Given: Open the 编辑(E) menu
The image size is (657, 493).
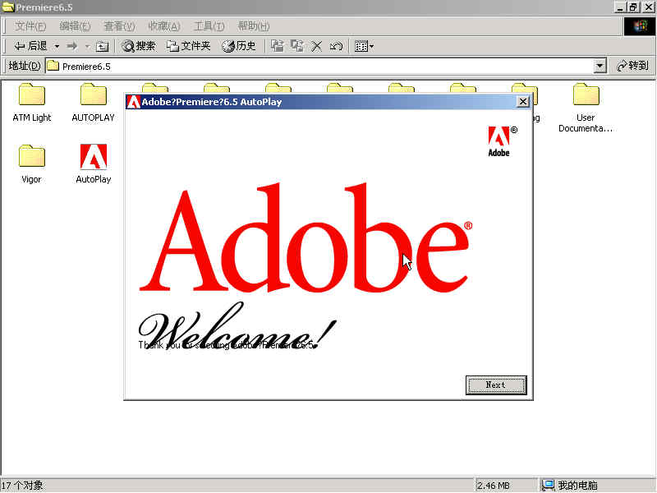Looking at the screenshot, I should tap(75, 26).
